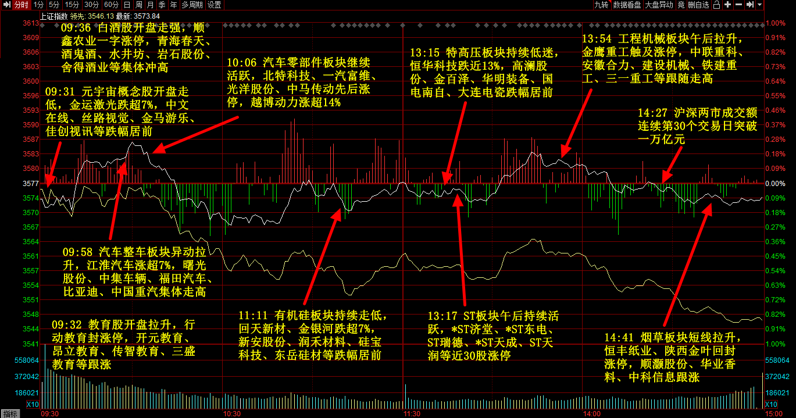
Task: Click the 数据看盘 data view button
Action: coord(627,5)
